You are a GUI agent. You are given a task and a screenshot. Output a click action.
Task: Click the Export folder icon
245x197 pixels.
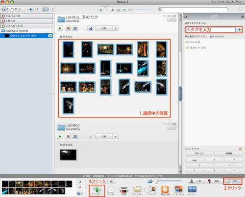click(137, 190)
